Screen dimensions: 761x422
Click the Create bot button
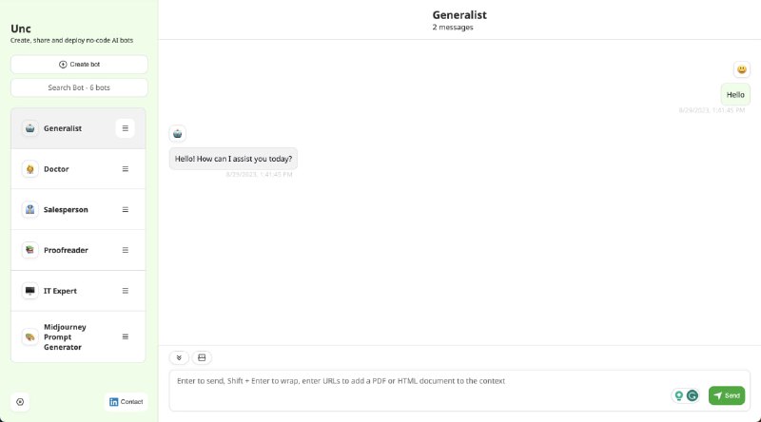pos(79,65)
